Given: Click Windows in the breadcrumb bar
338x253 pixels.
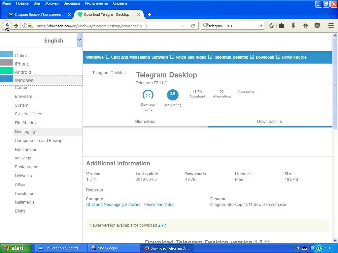Looking at the screenshot, I should (x=95, y=57).
